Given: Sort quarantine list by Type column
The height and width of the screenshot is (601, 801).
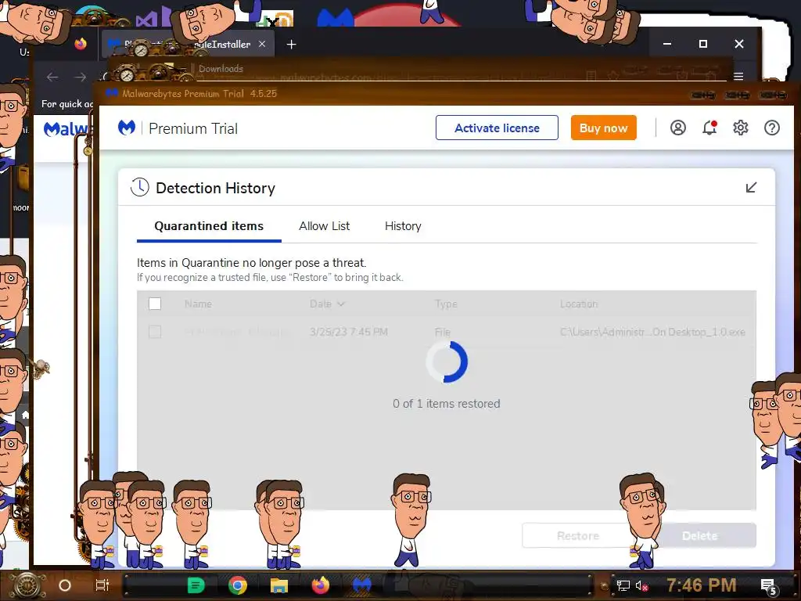Looking at the screenshot, I should (x=446, y=304).
